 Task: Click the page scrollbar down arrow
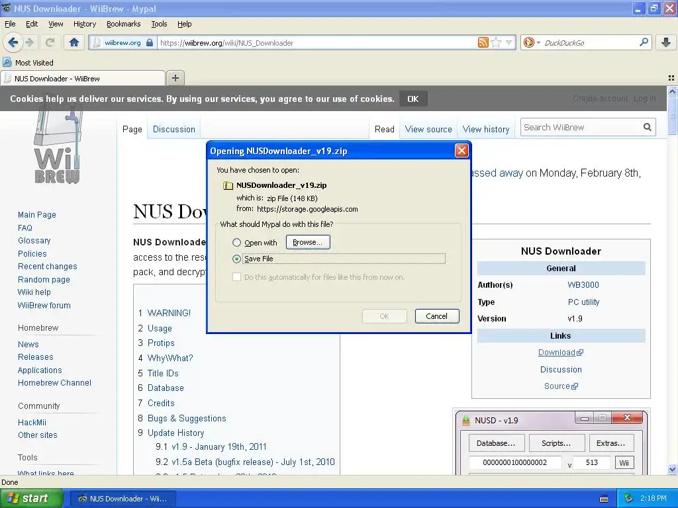[672, 469]
